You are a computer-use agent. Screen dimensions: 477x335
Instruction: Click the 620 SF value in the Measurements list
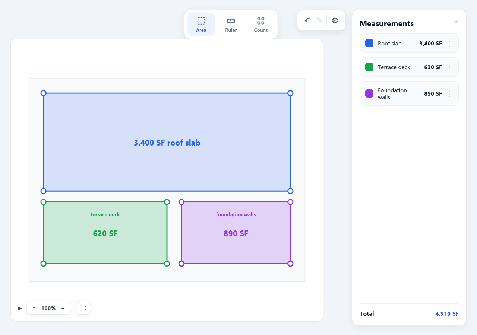[x=433, y=67]
